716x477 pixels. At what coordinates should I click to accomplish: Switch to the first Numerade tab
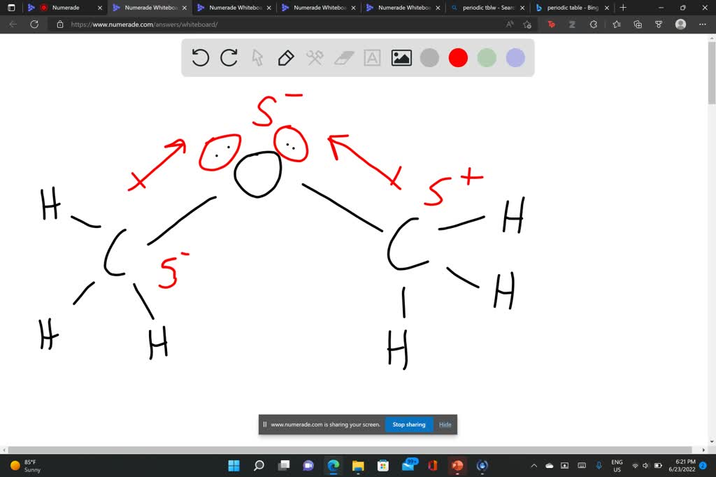(66, 8)
